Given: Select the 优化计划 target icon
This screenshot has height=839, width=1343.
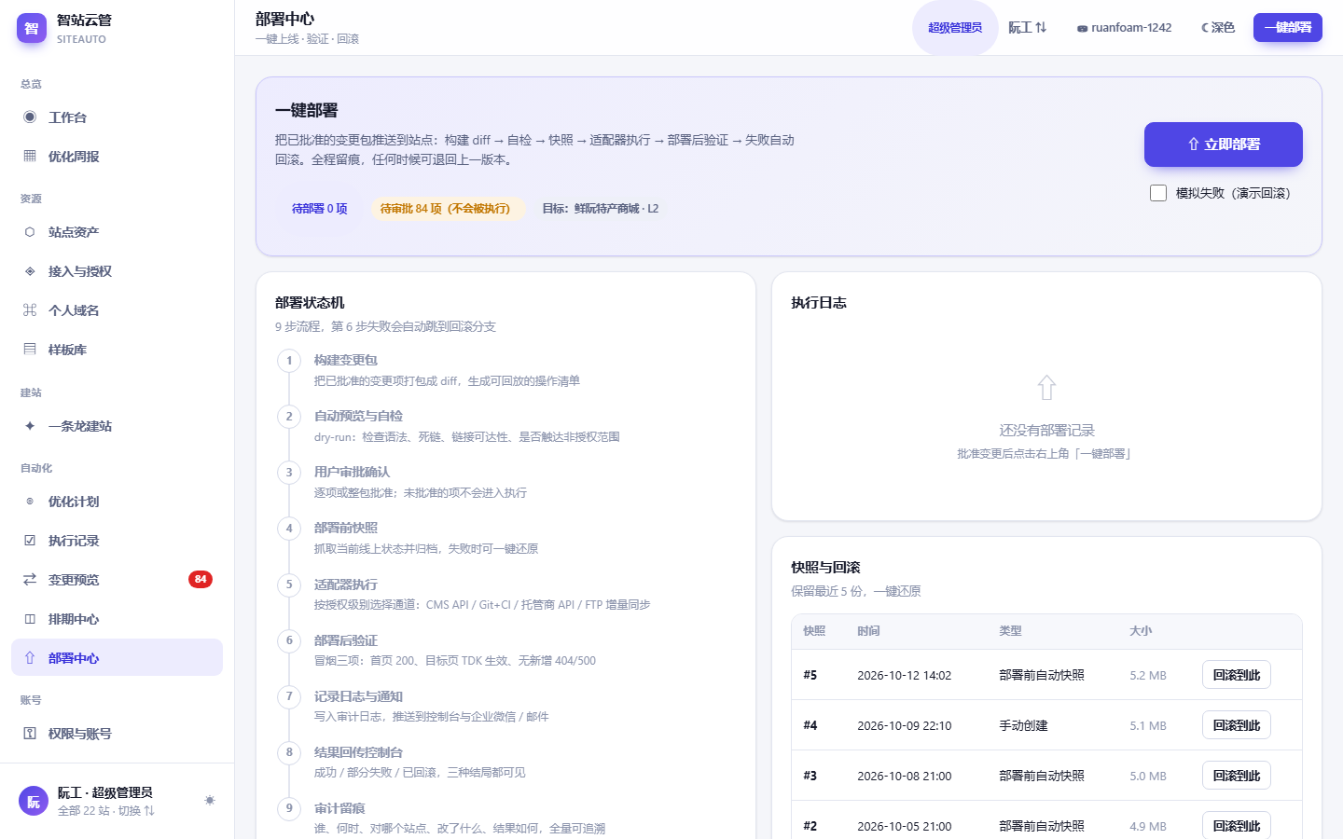Looking at the screenshot, I should (30, 502).
